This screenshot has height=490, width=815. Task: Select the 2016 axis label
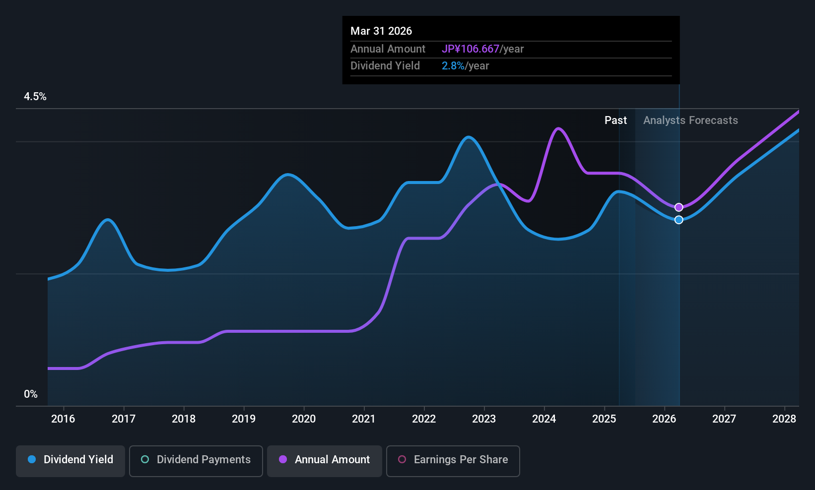(63, 419)
